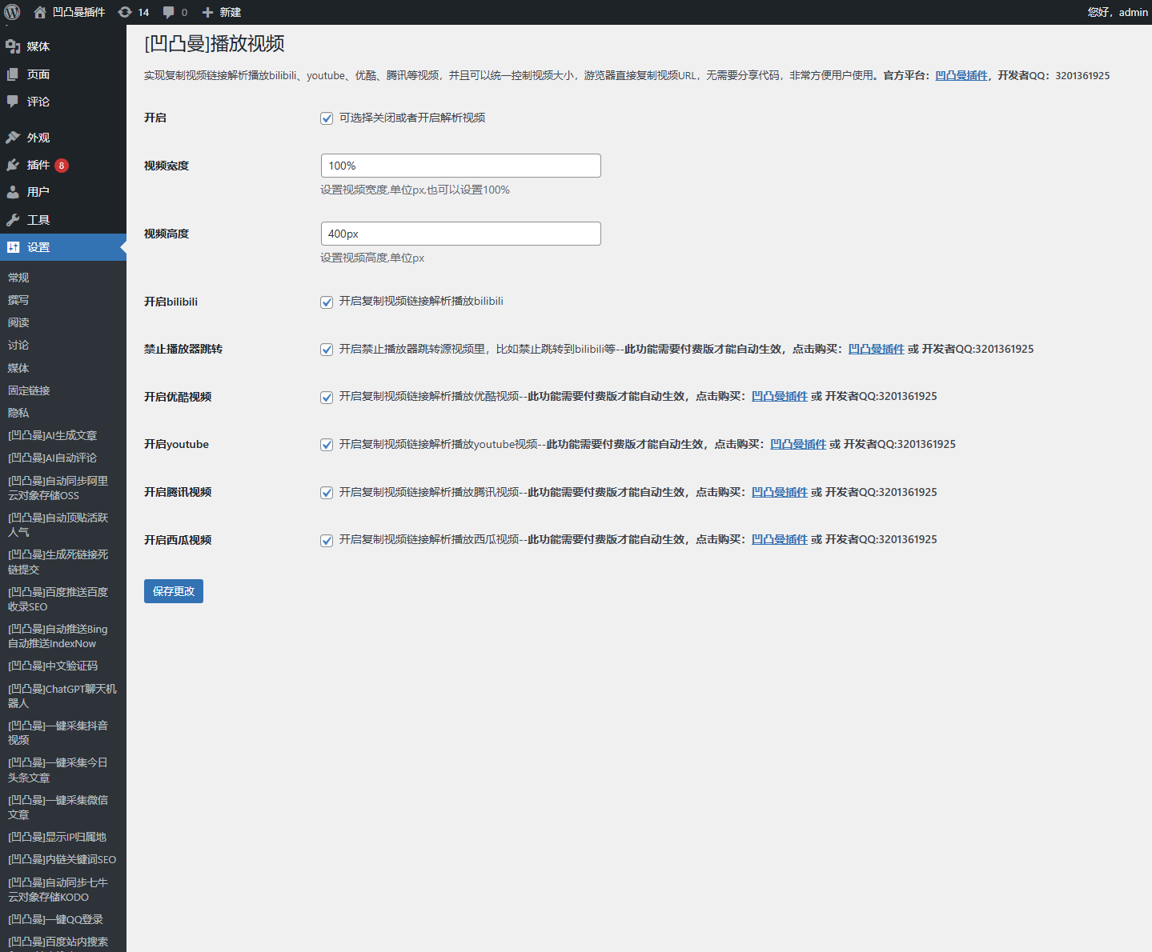
Task: Open [凹凸曼]中文验证码 submenu
Action: pyautogui.click(x=53, y=666)
